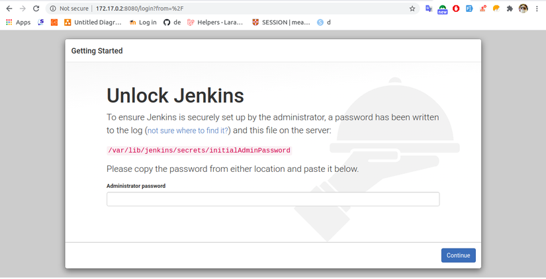Click the red Opera-style extension icon

(456, 9)
